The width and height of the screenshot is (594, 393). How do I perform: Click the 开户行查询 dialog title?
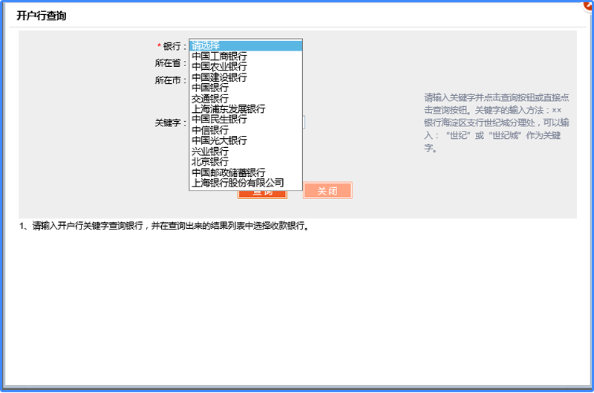42,16
